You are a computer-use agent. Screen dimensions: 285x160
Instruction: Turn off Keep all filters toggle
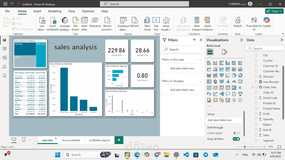tap(236, 139)
